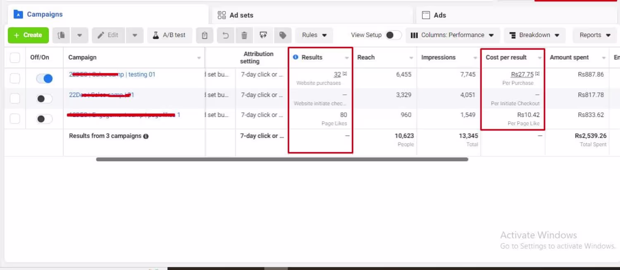Image resolution: width=620 pixels, height=270 pixels.
Task: Click the undo arrow icon
Action: point(225,35)
